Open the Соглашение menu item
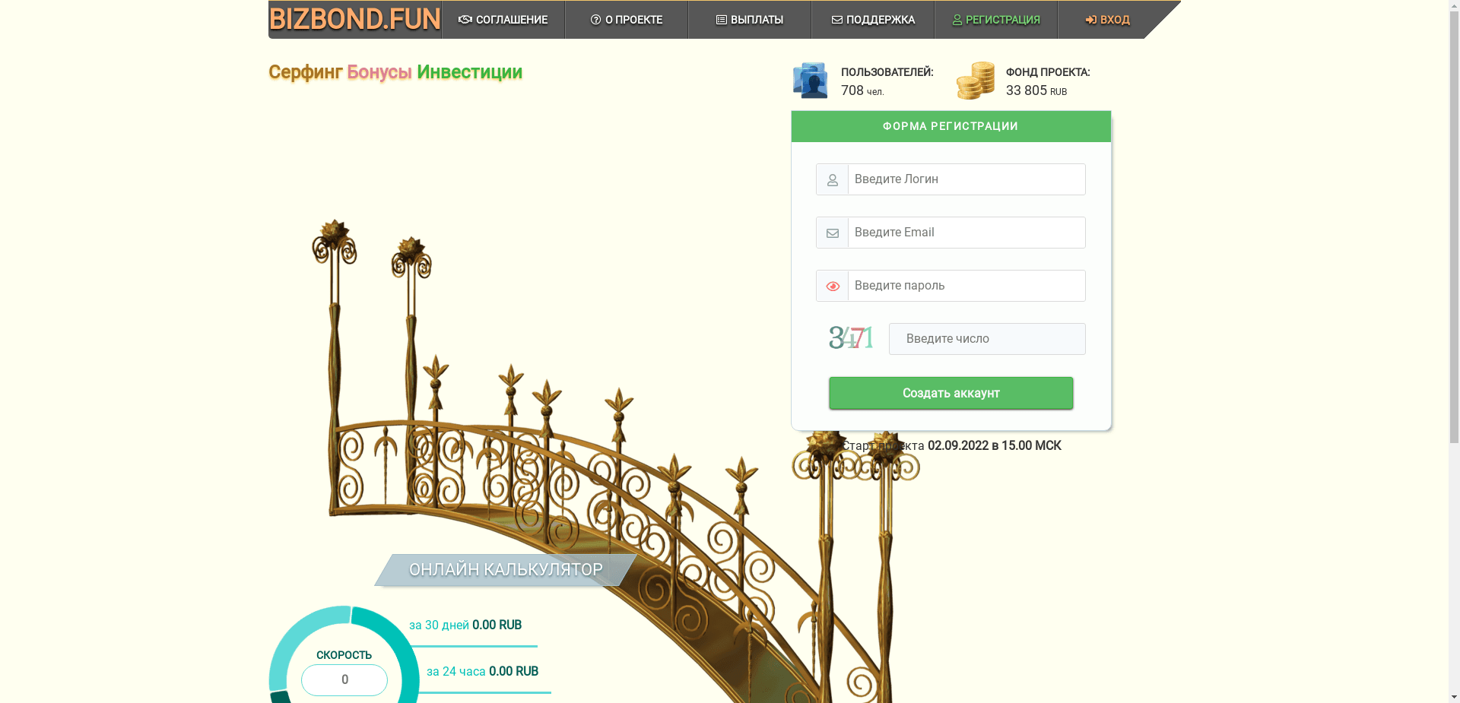This screenshot has height=703, width=1460. [503, 20]
